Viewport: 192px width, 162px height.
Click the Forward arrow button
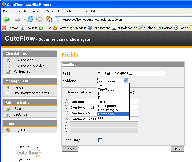click(x=18, y=19)
